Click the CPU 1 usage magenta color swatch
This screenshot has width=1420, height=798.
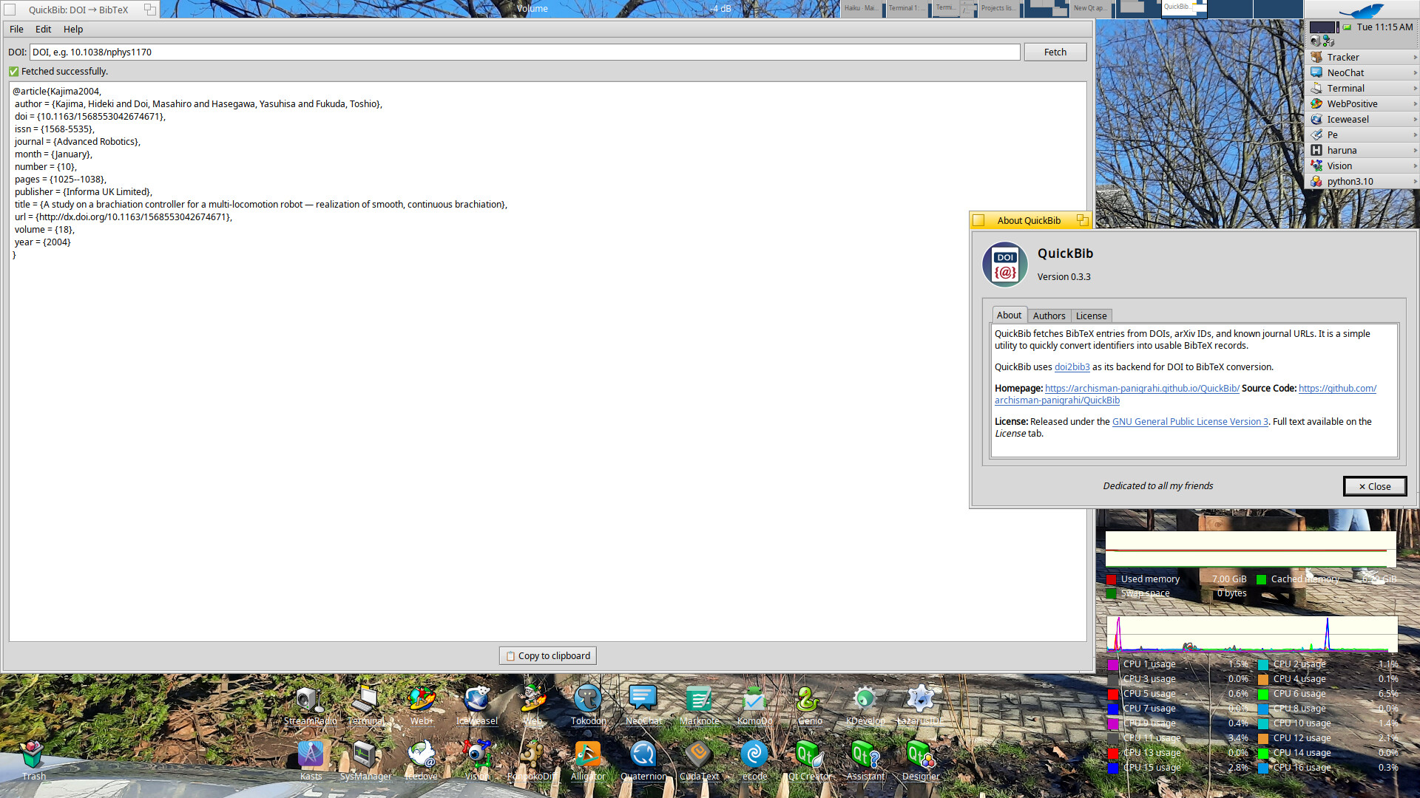[x=1113, y=665]
